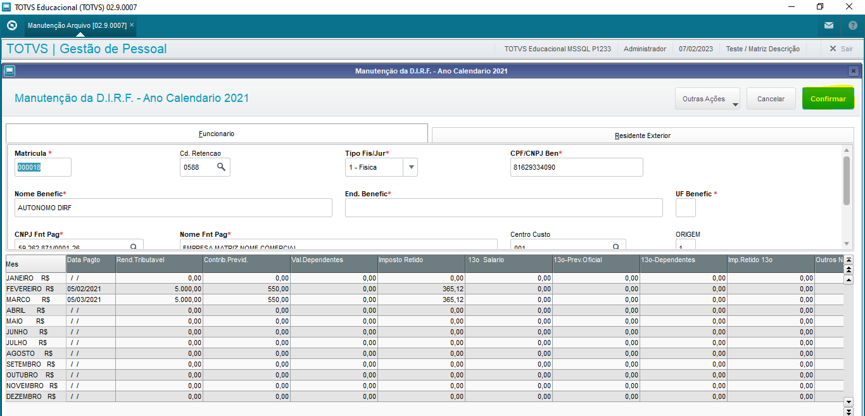Click the Administrador user label
Screen dimensions: 865x416
tap(645, 49)
